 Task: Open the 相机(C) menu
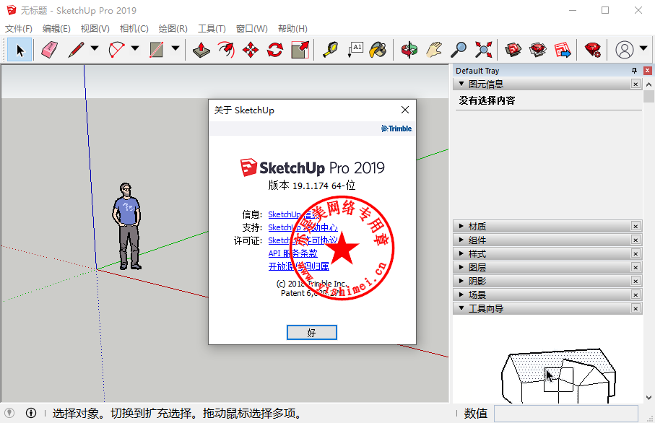tap(134, 28)
